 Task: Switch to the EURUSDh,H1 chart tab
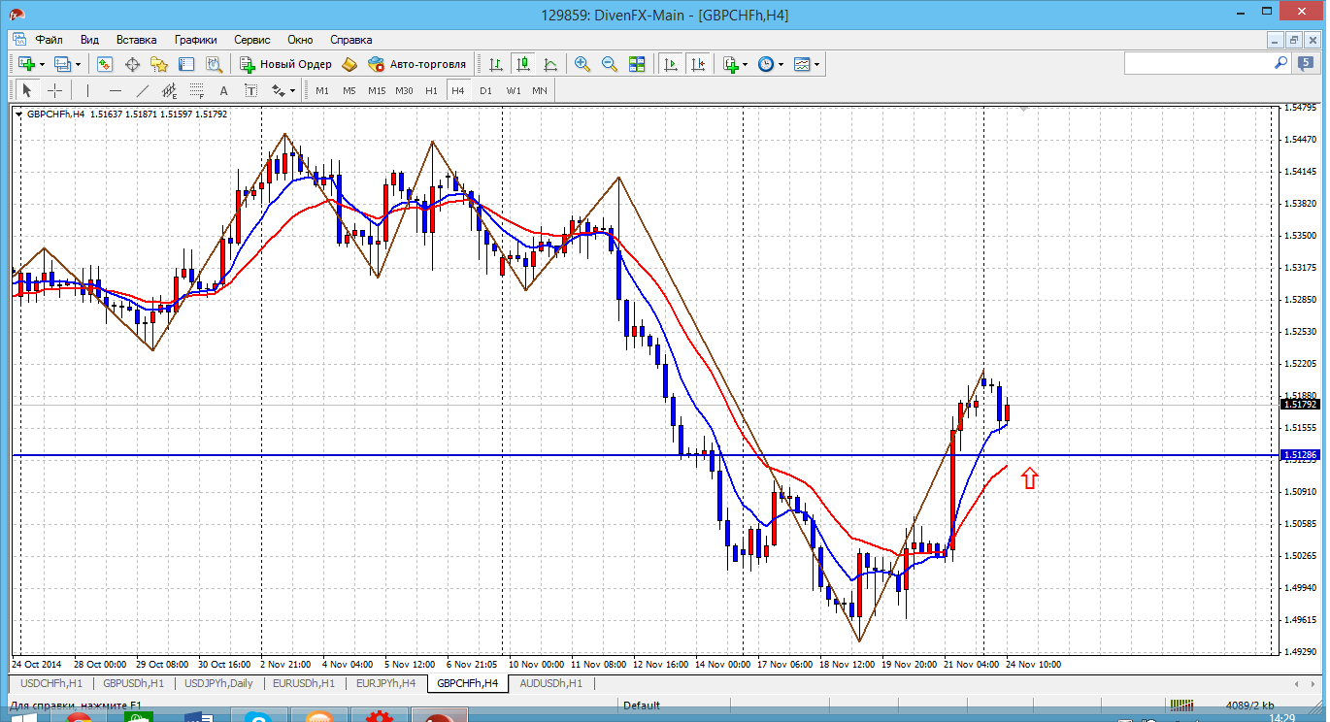pyautogui.click(x=304, y=683)
